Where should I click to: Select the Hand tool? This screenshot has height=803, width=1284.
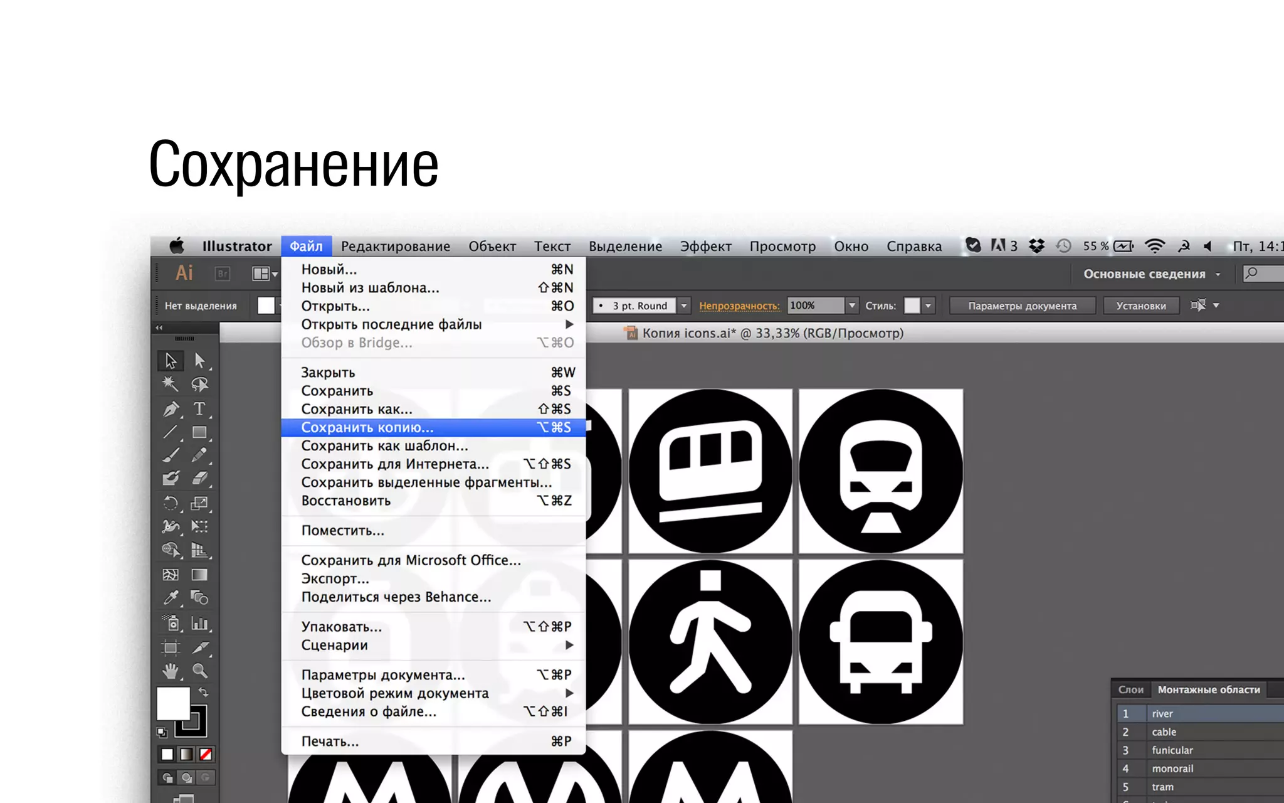[171, 671]
